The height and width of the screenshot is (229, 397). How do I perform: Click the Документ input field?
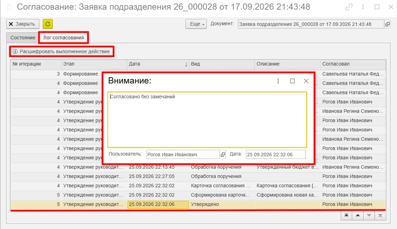(311, 24)
